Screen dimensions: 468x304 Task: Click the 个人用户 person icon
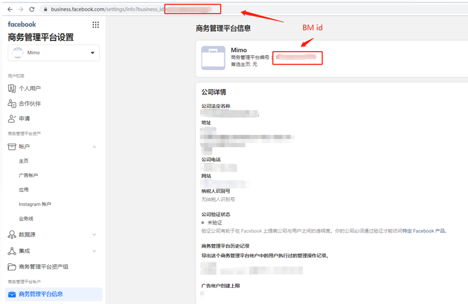pos(12,88)
